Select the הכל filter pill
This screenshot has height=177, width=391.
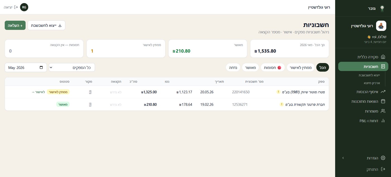tap(323, 67)
